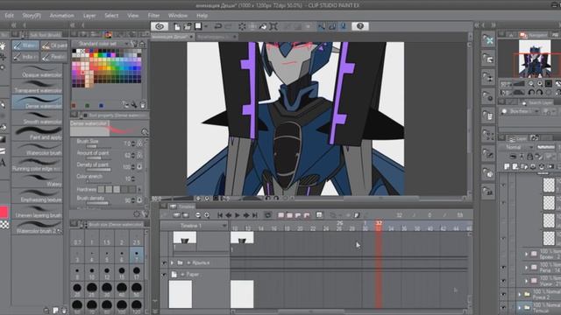Open the Normal blending mode dropdown
Screen dimensions: 561x315
tap(531, 147)
